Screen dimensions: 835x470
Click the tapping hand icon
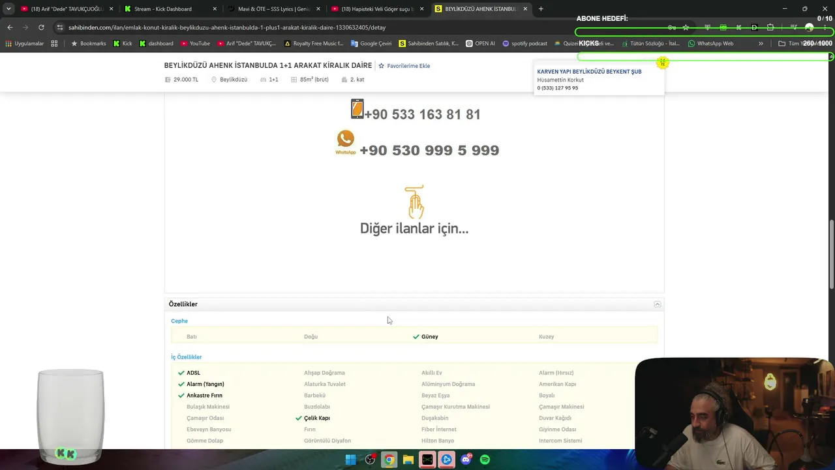[414, 202]
